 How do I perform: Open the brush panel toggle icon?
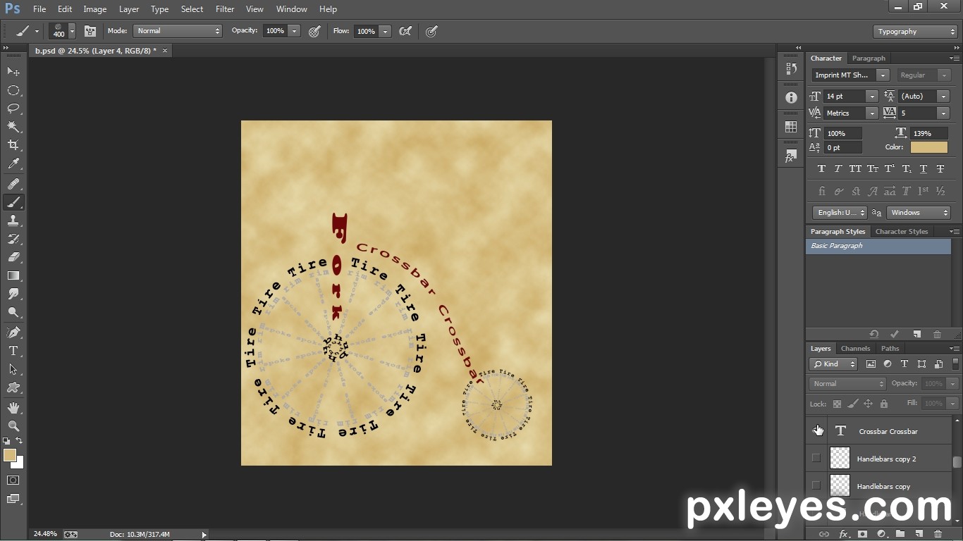point(90,31)
